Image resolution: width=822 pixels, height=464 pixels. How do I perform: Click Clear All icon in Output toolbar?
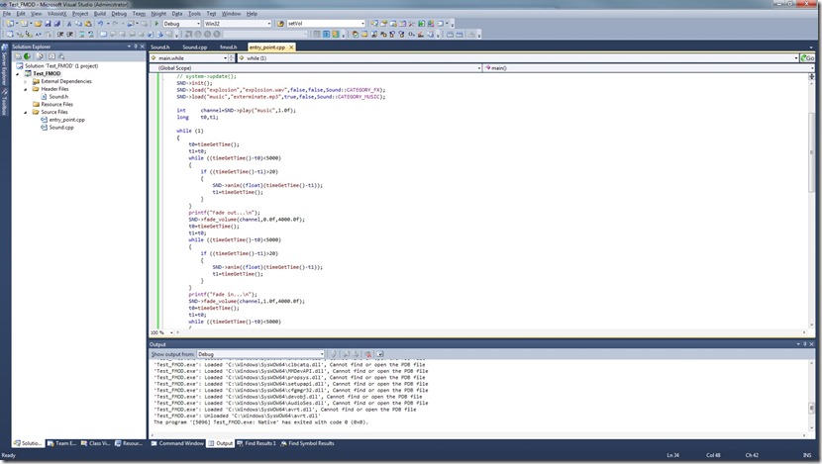click(368, 354)
